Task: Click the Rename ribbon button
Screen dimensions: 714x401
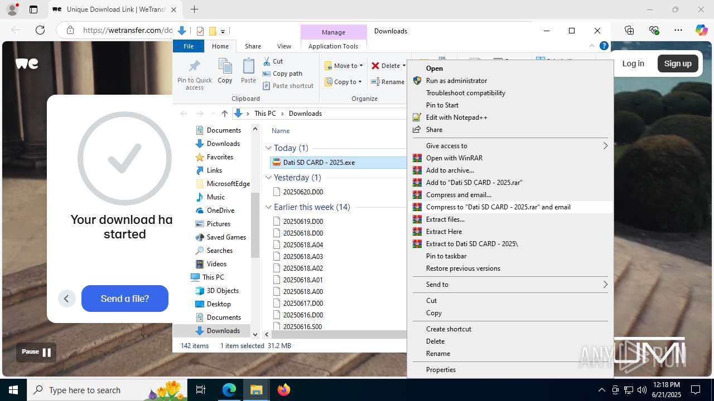Action: 388,82
